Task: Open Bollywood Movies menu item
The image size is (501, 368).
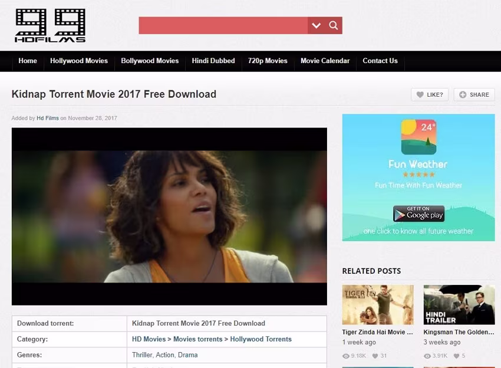Action: pyautogui.click(x=150, y=61)
